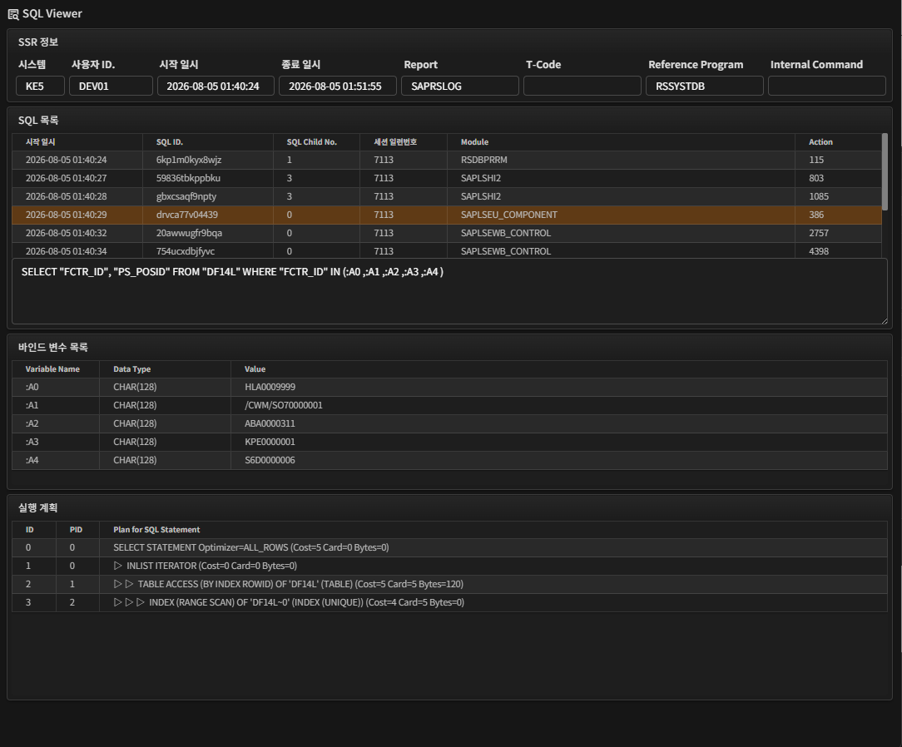Click bind value HLA0009999
The image size is (902, 747).
(270, 387)
